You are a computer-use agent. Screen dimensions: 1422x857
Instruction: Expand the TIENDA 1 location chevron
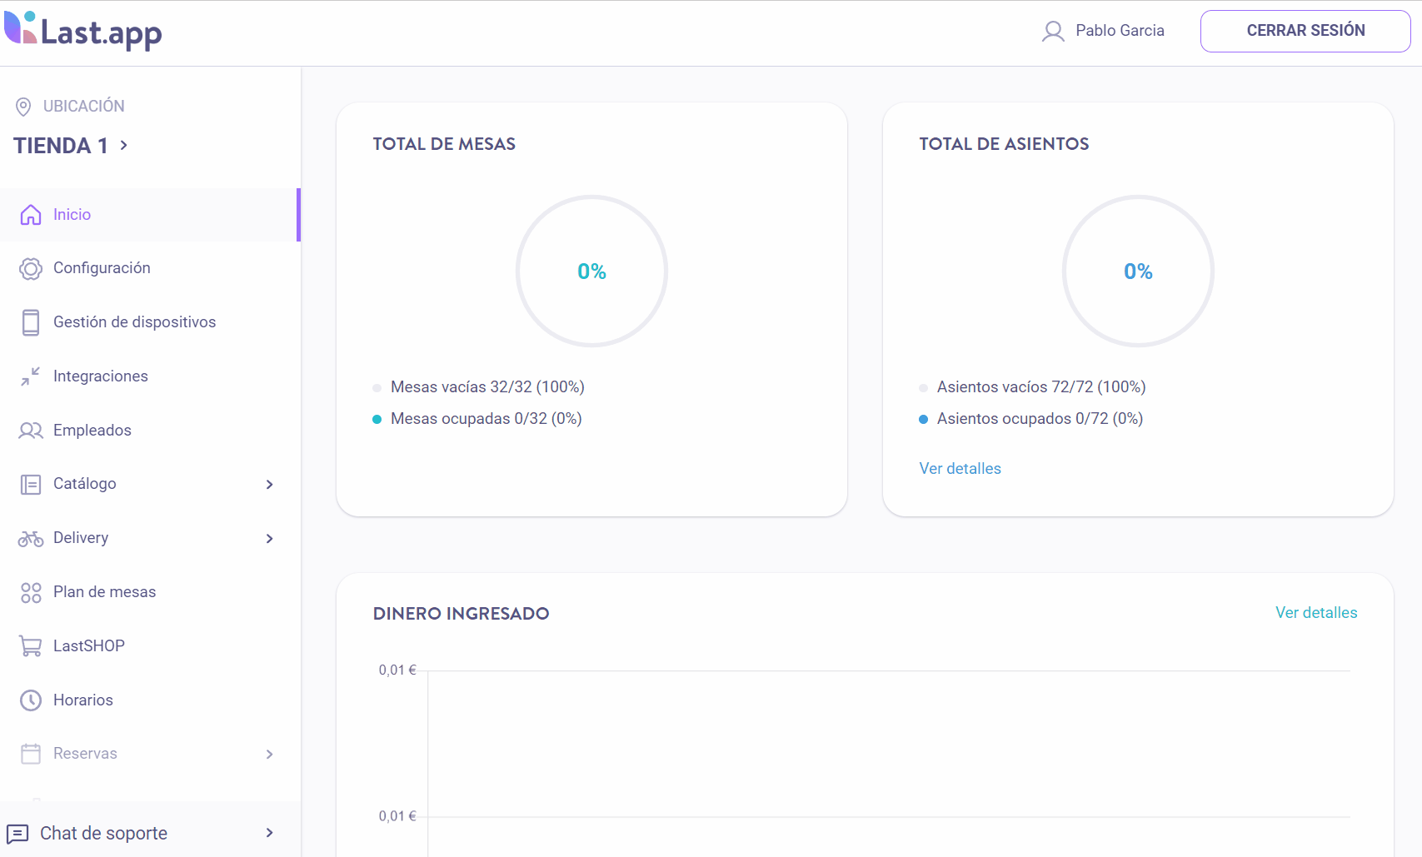point(124,145)
